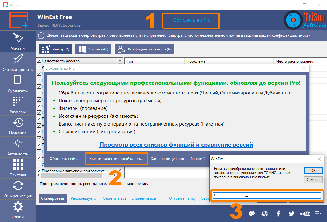Click Ввести лицензионный ключ button
Viewport: 327px width, 222px height.
(116, 159)
